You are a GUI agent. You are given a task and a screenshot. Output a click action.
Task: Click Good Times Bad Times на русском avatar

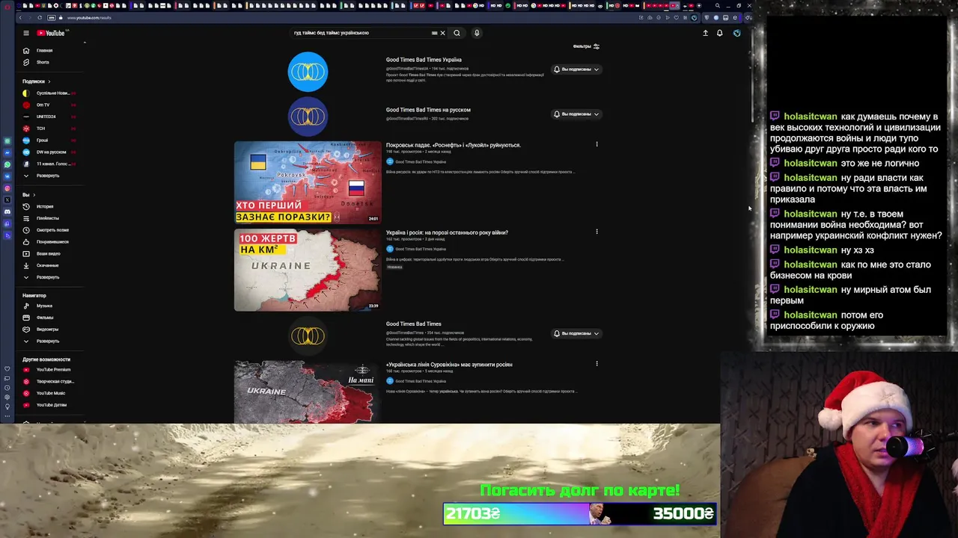[308, 117]
